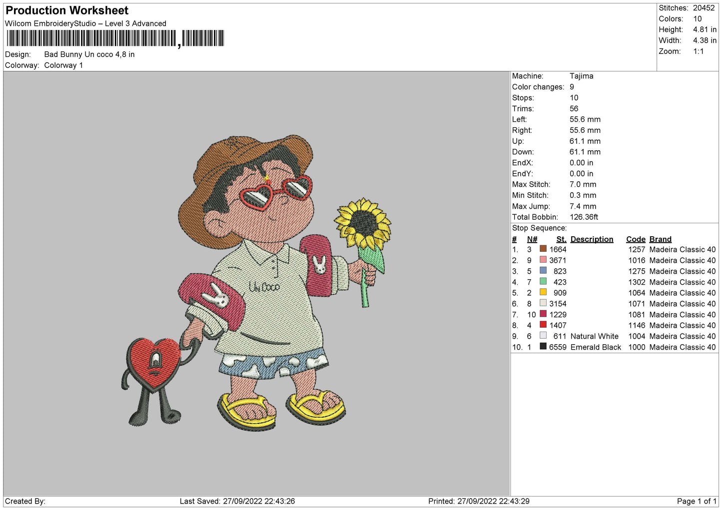This screenshot has height=510, width=722.
Task: Click the 'Code' column header
Action: (636, 239)
